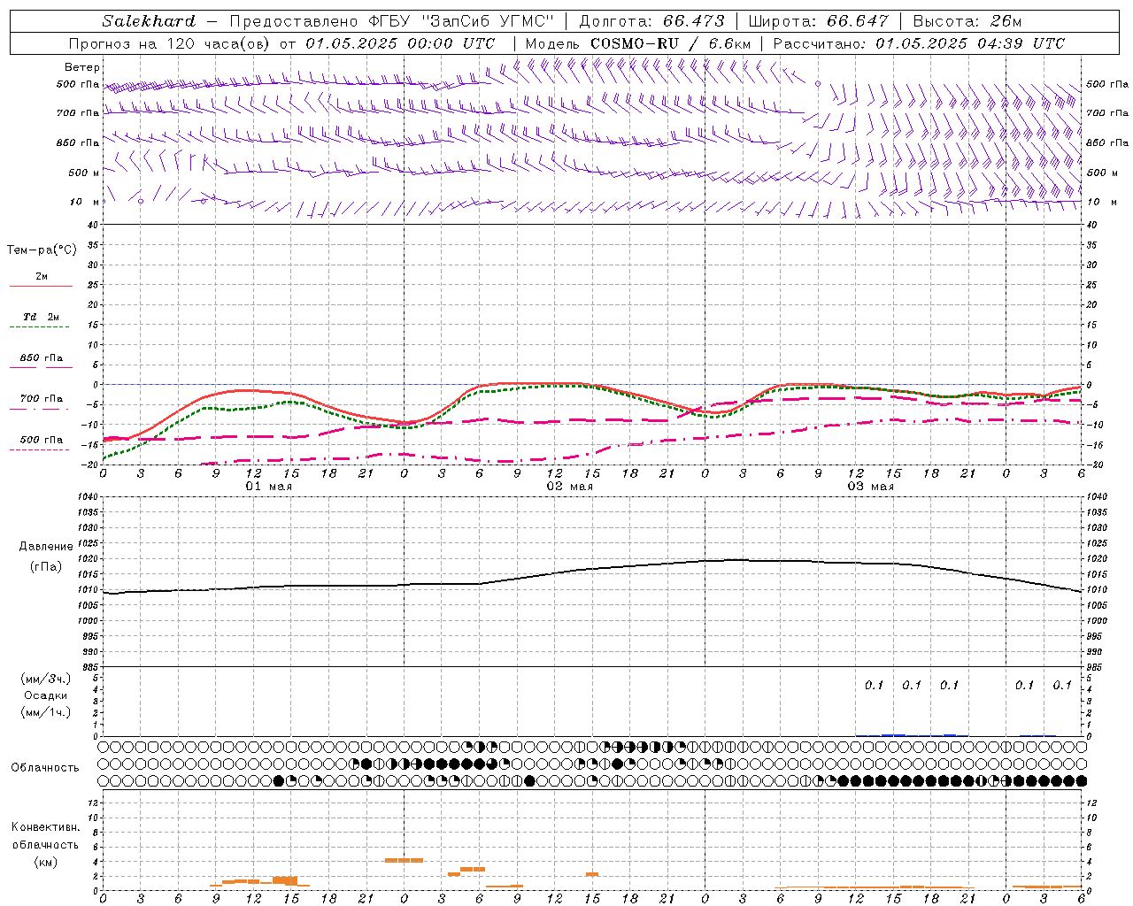Select the Тем-ра(°C) panel label
Image resolution: width=1133 pixels, height=906 pixels.
click(42, 250)
